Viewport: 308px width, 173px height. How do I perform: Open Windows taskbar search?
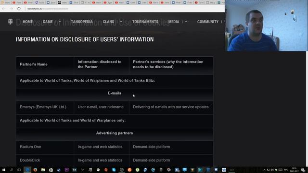click(x=12, y=170)
